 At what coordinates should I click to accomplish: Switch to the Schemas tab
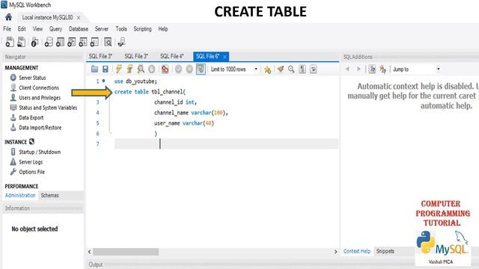pyautogui.click(x=50, y=195)
